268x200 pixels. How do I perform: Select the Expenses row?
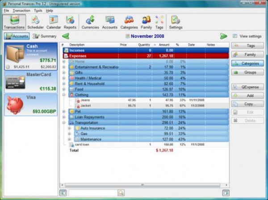pyautogui.click(x=146, y=56)
